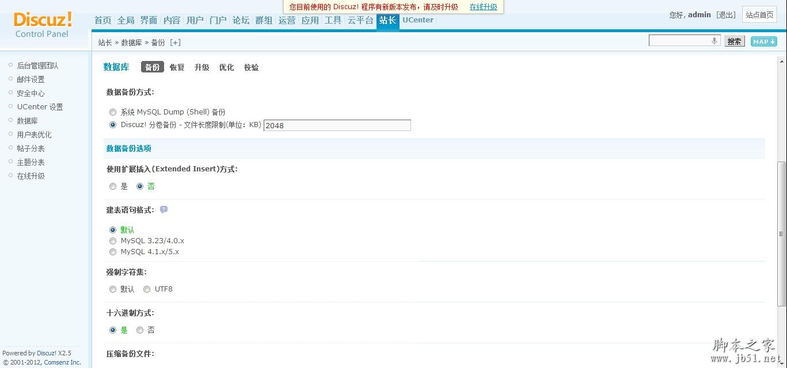Click the Discuz! Control Panel logo
The width and height of the screenshot is (787, 368).
(x=43, y=25)
